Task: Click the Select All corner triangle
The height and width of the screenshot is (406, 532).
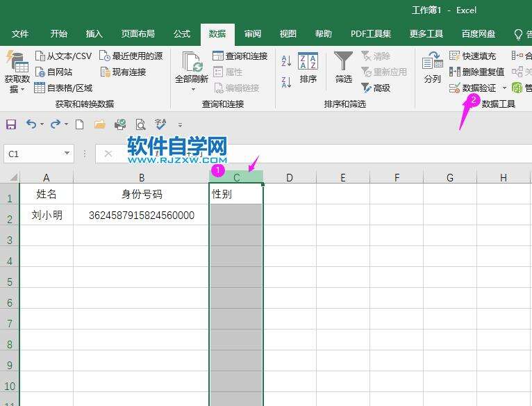Action: click(x=14, y=177)
